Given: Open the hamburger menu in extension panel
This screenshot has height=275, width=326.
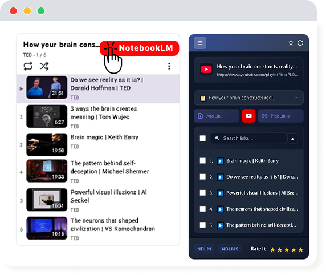Looking at the screenshot, I should (x=200, y=43).
